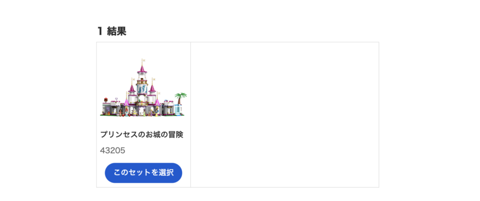The image size is (480, 201).
Task: Click the castle's blue decorated middle tower
Action: pos(142,89)
